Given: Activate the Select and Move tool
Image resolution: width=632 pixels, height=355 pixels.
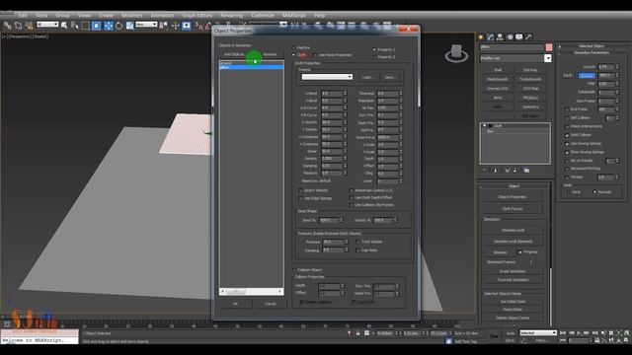Looking at the screenshot, I should [109, 26].
